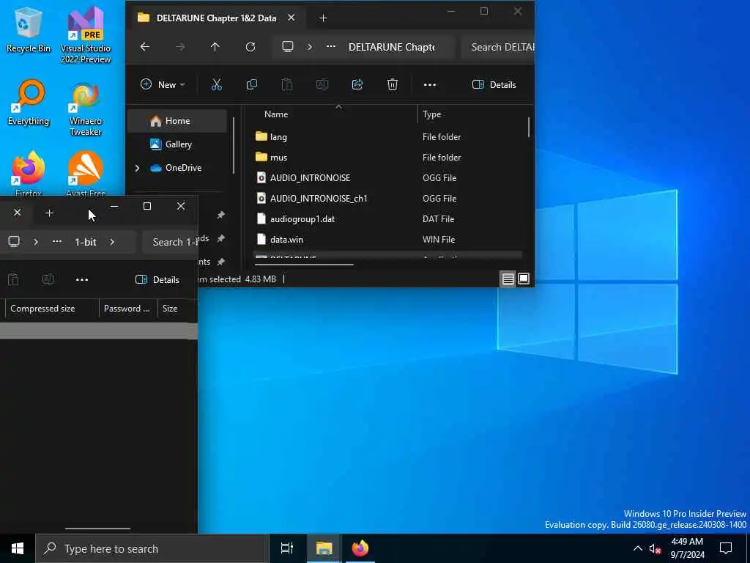Viewport: 750px width, 563px height.
Task: Click Type here to search box
Action: [x=152, y=548]
